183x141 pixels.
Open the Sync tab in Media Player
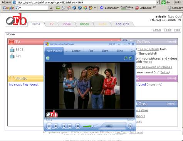[120, 51]
